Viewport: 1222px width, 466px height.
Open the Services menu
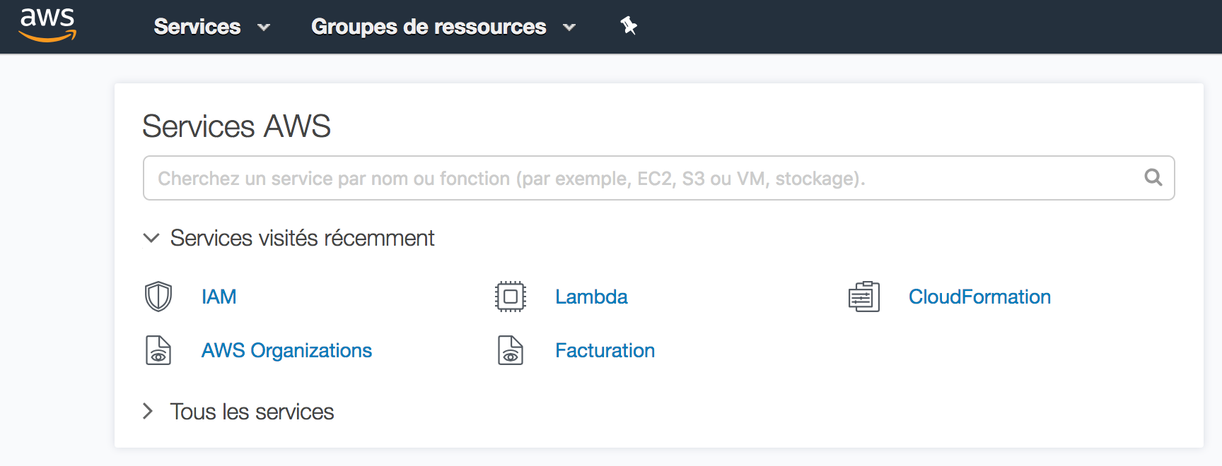click(x=197, y=27)
